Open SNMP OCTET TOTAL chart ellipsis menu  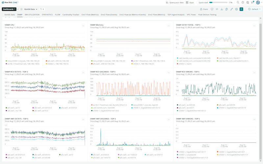click(x=254, y=26)
